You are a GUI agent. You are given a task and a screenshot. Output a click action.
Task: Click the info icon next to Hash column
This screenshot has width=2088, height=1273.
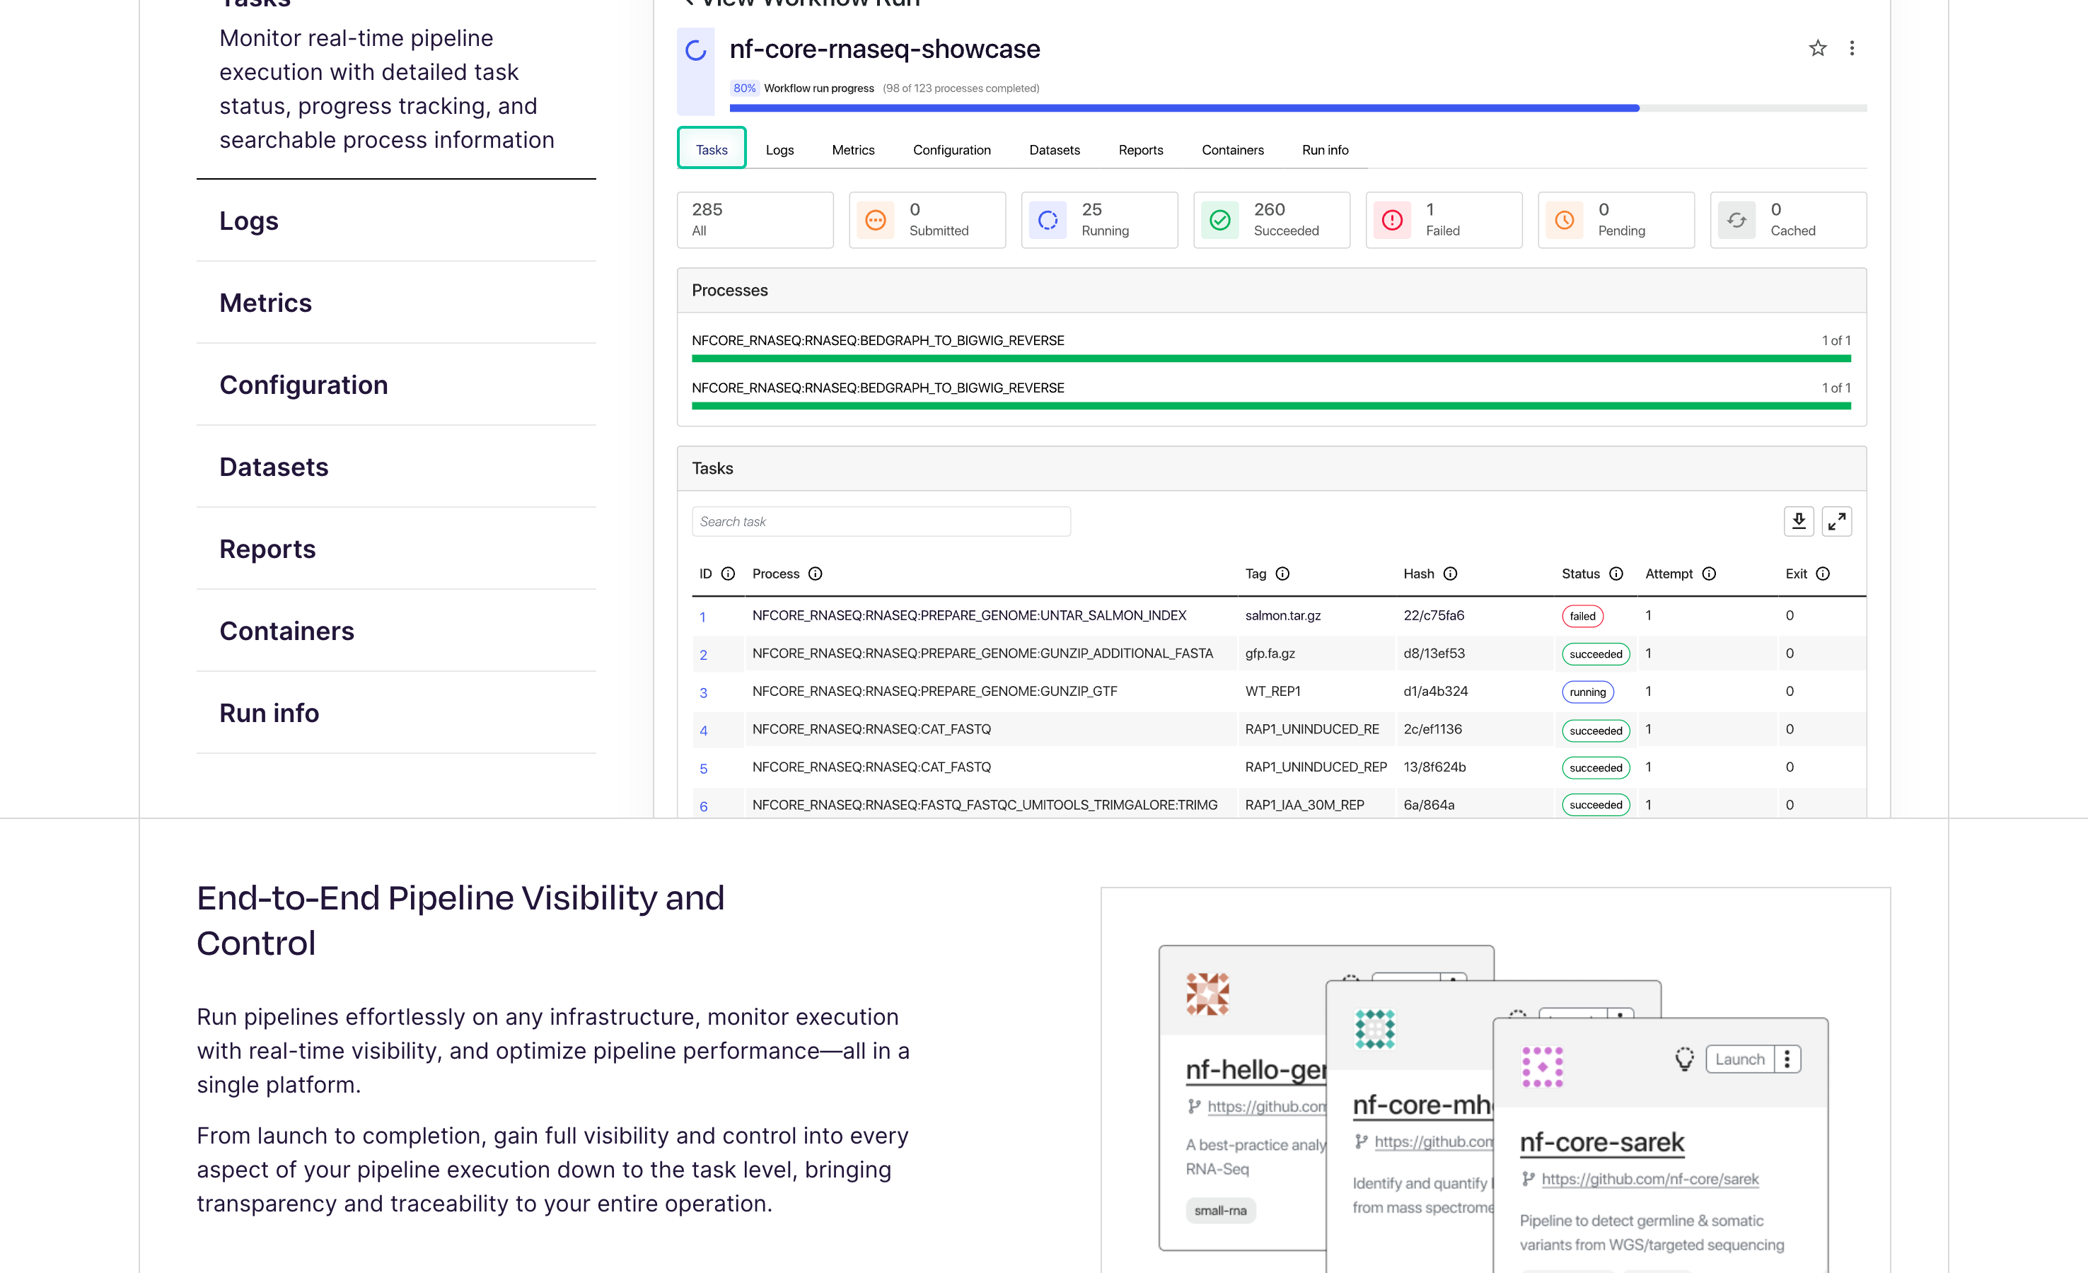[1451, 574]
